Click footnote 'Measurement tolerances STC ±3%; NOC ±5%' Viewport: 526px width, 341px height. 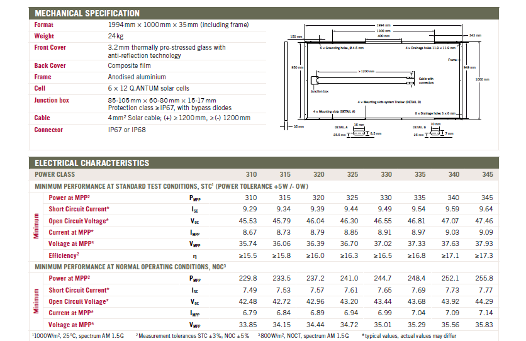[193, 335]
